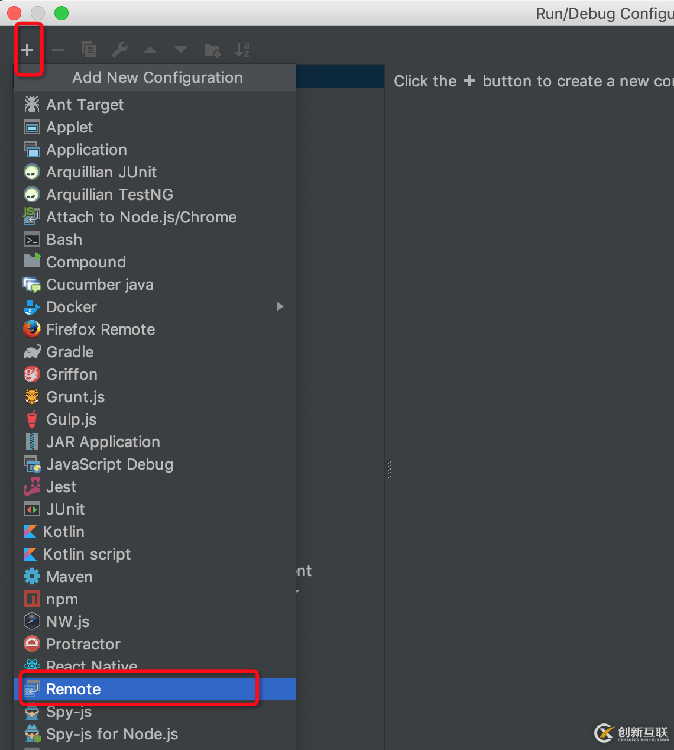Choose JUnit from the configuration list
674x750 pixels.
coord(155,509)
